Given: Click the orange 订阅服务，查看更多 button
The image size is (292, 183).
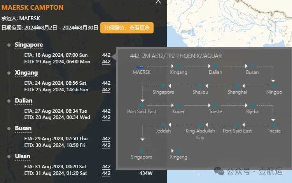Looking at the screenshot, I should 127,28.
